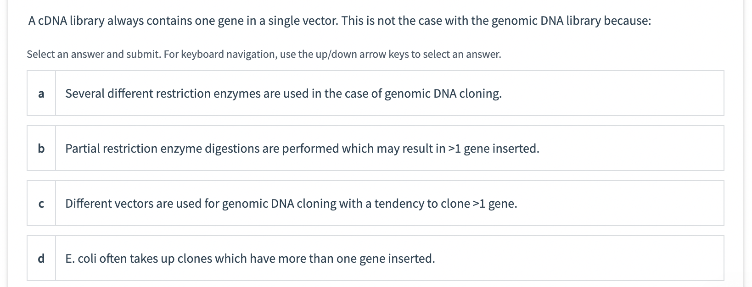Image resolution: width=752 pixels, height=287 pixels.
Task: Select answer option letter d
Action: coord(41,259)
